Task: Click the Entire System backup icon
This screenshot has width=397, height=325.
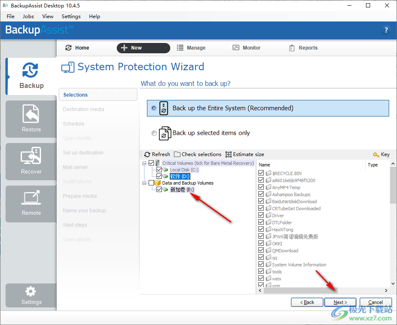Action: [x=164, y=108]
